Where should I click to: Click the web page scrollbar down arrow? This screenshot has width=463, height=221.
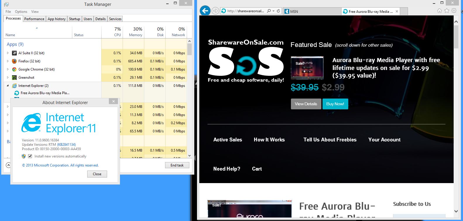[456, 211]
